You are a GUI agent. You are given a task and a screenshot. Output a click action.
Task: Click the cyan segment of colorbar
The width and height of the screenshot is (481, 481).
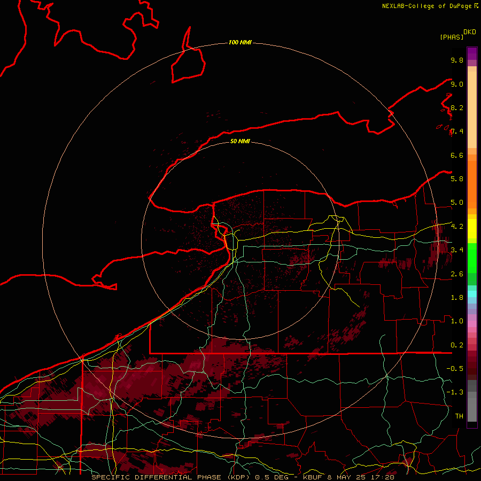pos(472,294)
